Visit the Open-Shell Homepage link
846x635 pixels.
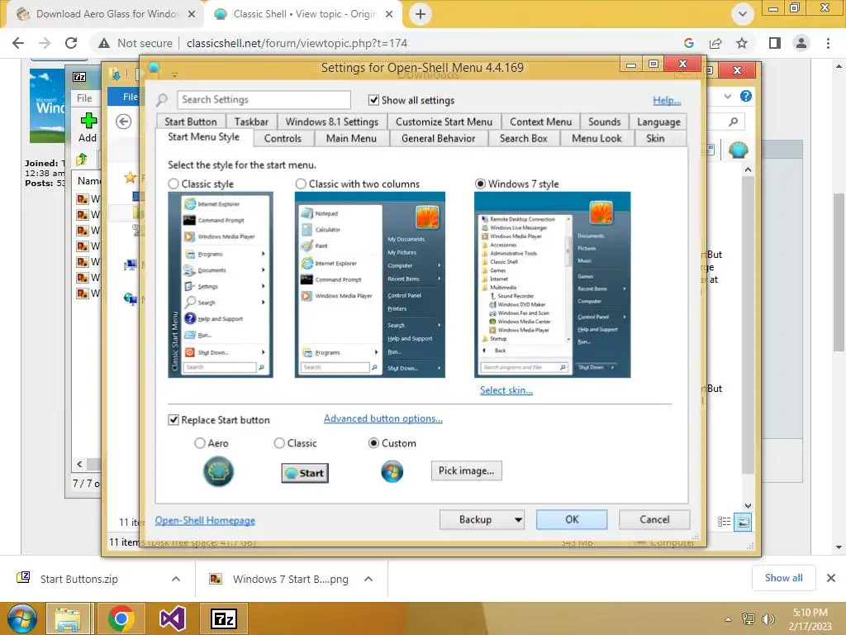pyautogui.click(x=205, y=520)
